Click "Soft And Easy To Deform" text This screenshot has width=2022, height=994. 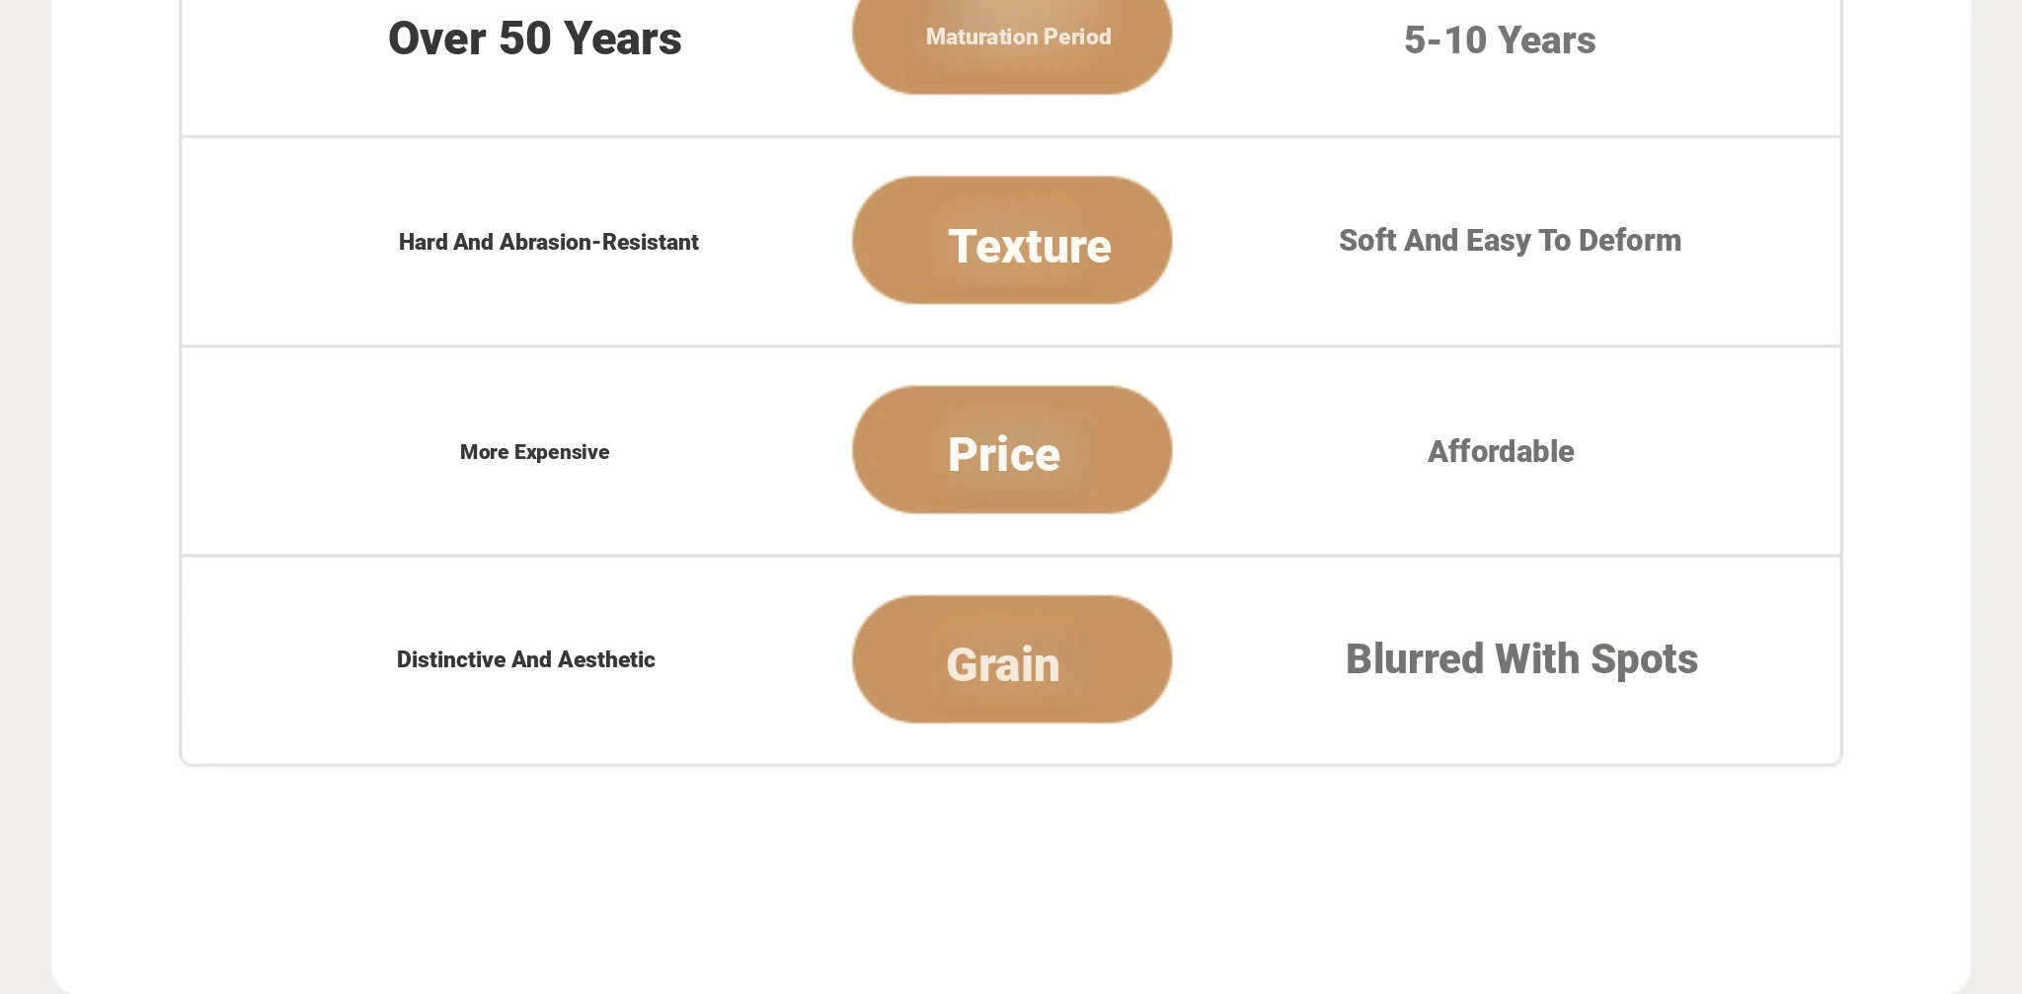pos(1510,241)
